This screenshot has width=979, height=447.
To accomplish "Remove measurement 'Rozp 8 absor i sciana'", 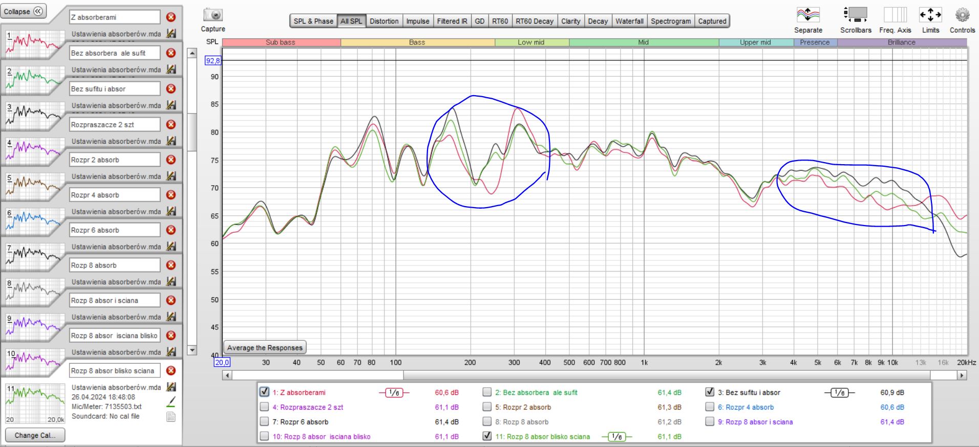I will tap(171, 300).
